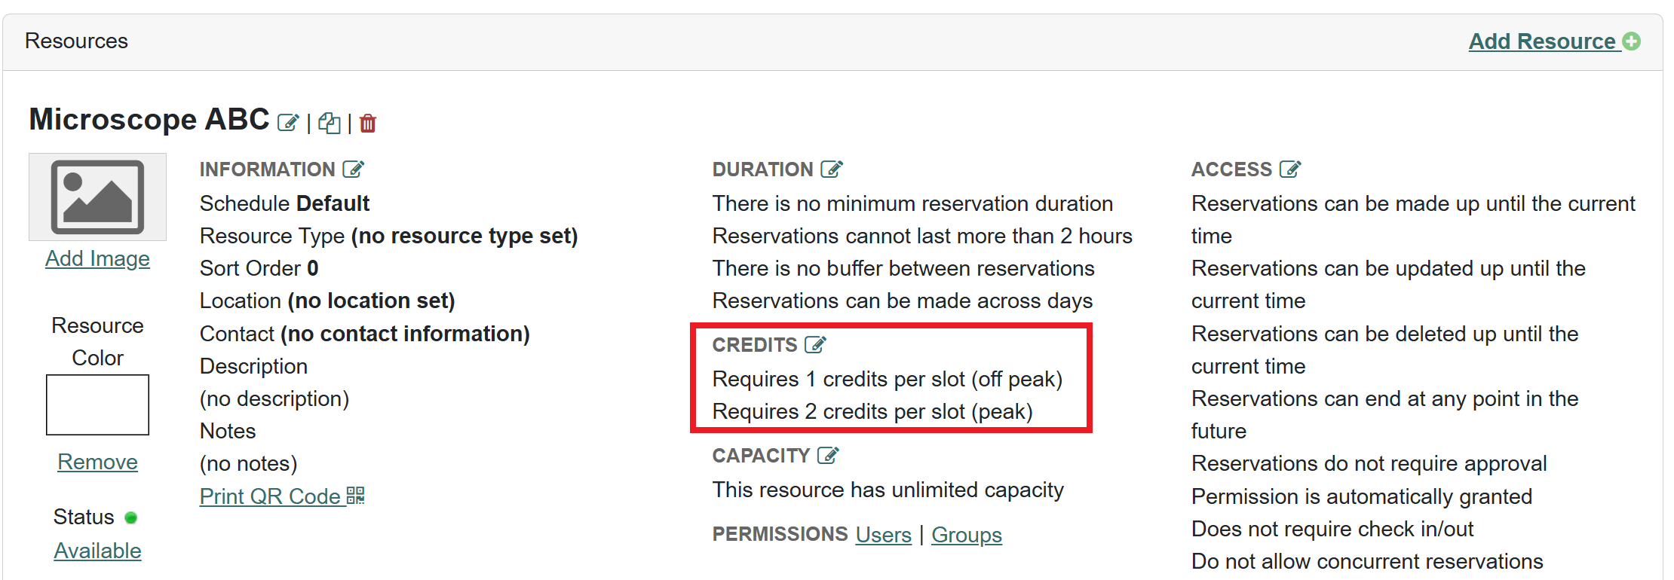Remove the resource color
This screenshot has height=580, width=1674.
[97, 462]
